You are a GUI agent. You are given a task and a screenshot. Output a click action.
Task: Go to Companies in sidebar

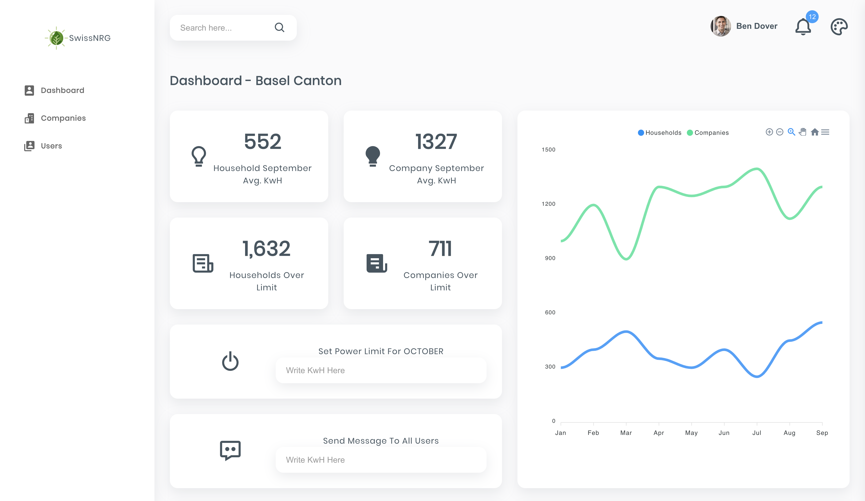63,118
